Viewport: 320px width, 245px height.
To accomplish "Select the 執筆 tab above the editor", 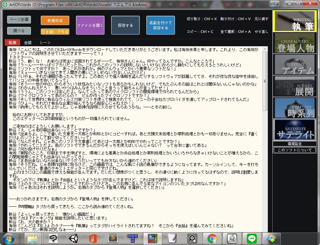I will (x=12, y=42).
